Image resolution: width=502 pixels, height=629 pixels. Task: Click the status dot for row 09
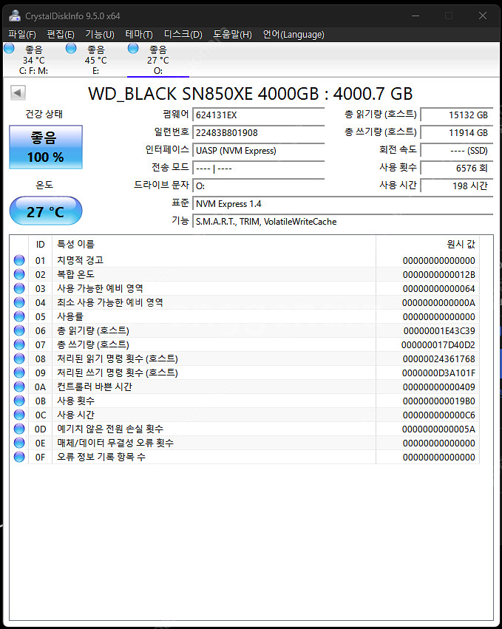(19, 373)
